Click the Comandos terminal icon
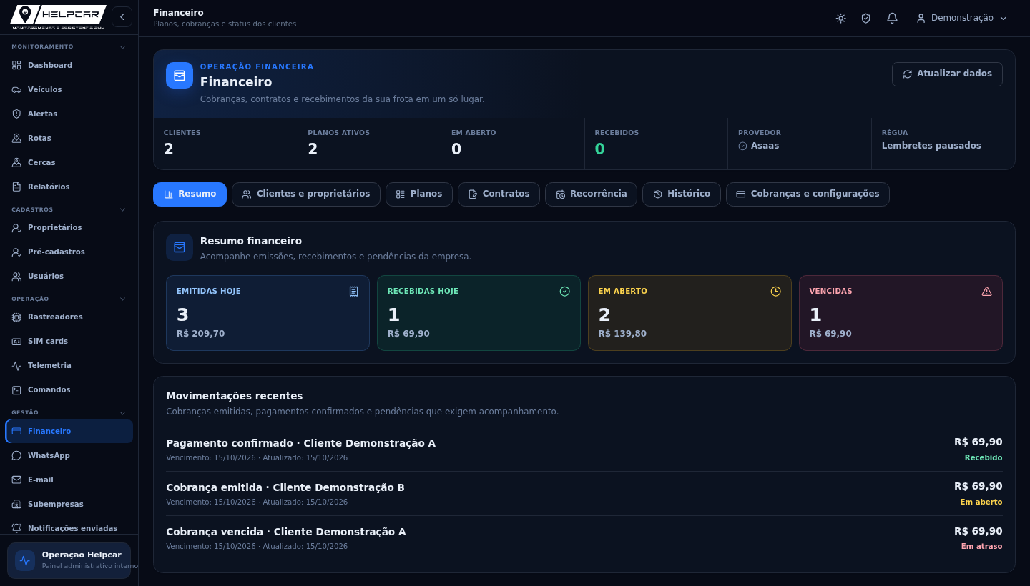This screenshot has width=1030, height=586. tap(16, 389)
